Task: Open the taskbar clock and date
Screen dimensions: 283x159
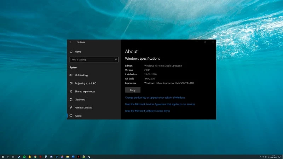Action: pyautogui.click(x=273, y=157)
